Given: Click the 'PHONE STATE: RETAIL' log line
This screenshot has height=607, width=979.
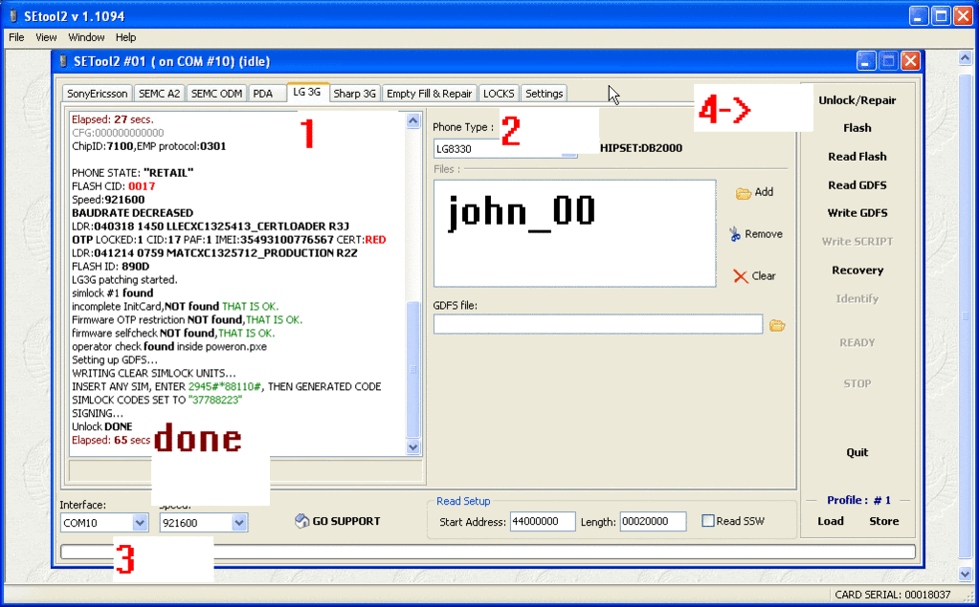Looking at the screenshot, I should pyautogui.click(x=133, y=173).
